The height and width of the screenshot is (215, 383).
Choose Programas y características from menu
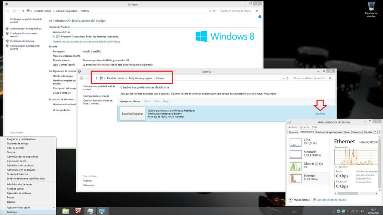(28, 139)
